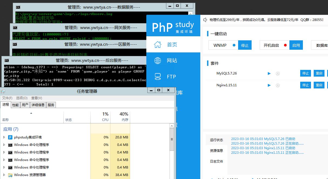Switch to the 服务 tab
The image size is (328, 179).
coord(51,105)
